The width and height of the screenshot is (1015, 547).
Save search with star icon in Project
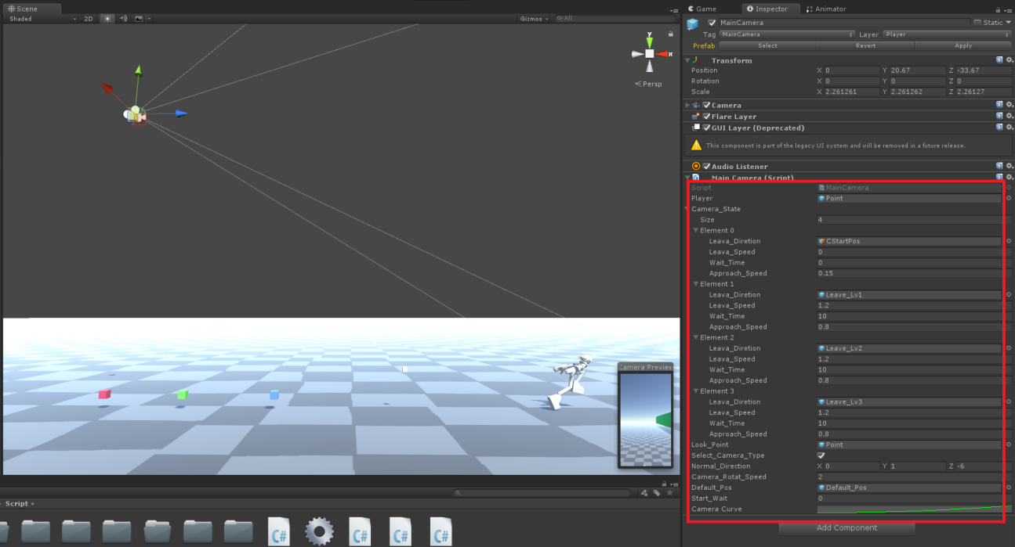click(669, 493)
